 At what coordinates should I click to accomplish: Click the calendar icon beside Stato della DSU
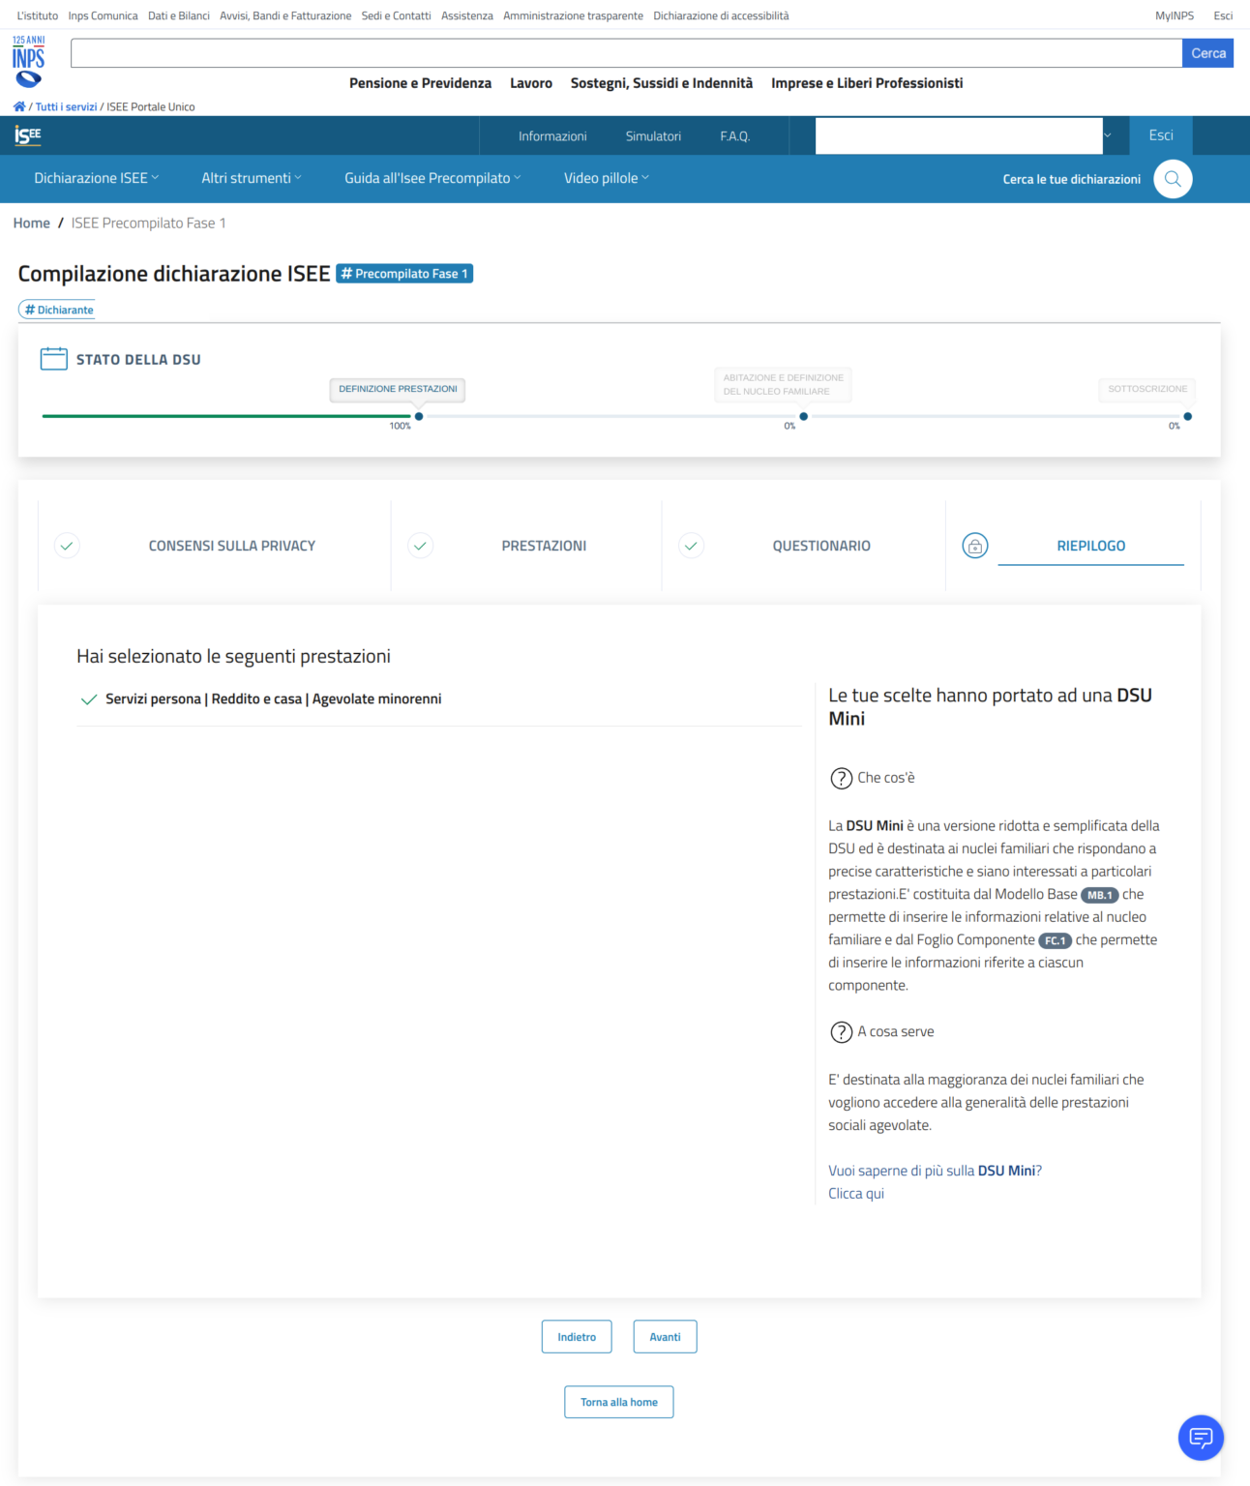point(54,359)
